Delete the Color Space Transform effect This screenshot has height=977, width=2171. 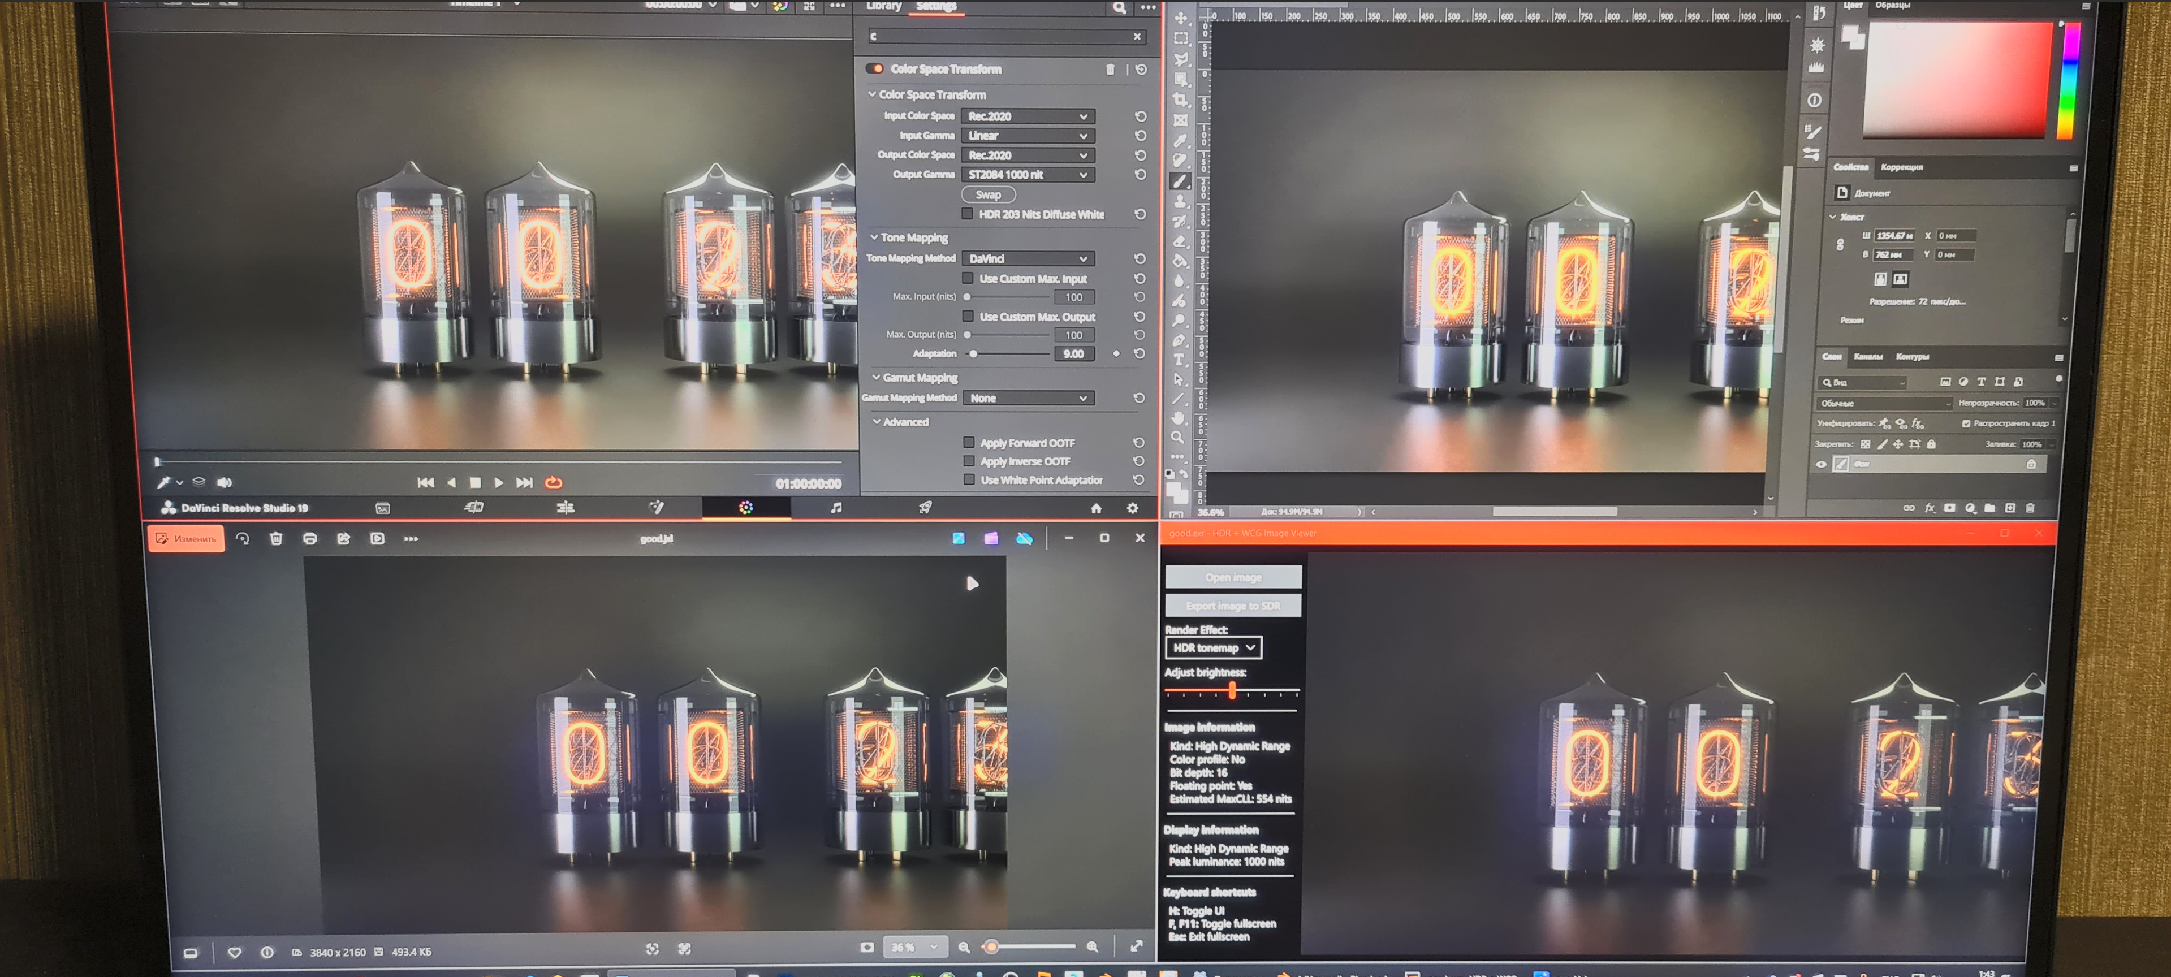(1110, 69)
